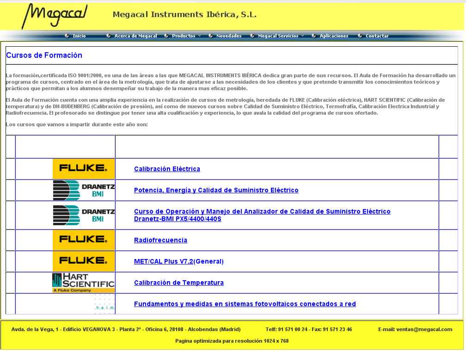Open the Productos menu
The height and width of the screenshot is (351, 466).
[184, 36]
